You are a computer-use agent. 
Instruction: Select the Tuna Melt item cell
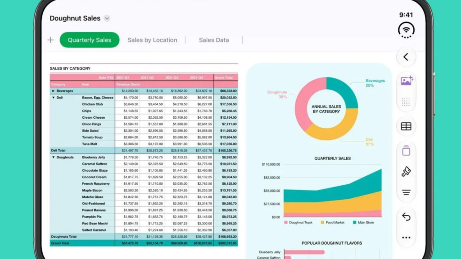[x=98, y=144]
